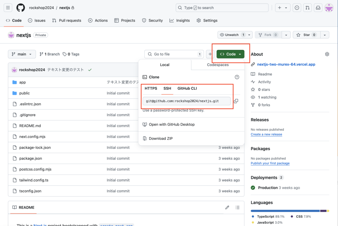338x226 pixels.
Task: Click the Go to file search field
Action: (x=174, y=54)
